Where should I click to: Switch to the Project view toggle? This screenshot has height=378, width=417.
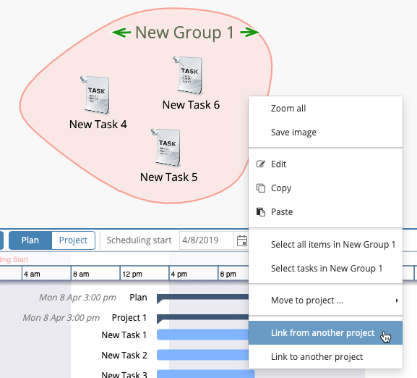[x=73, y=240]
